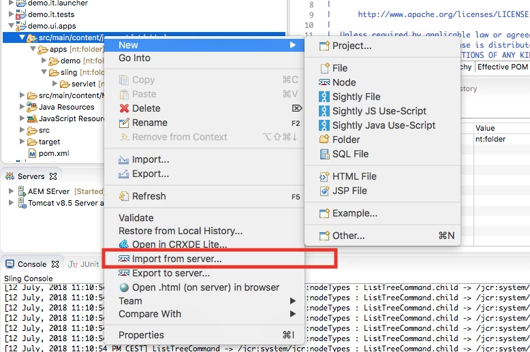Expand the target folder

[x=22, y=142]
